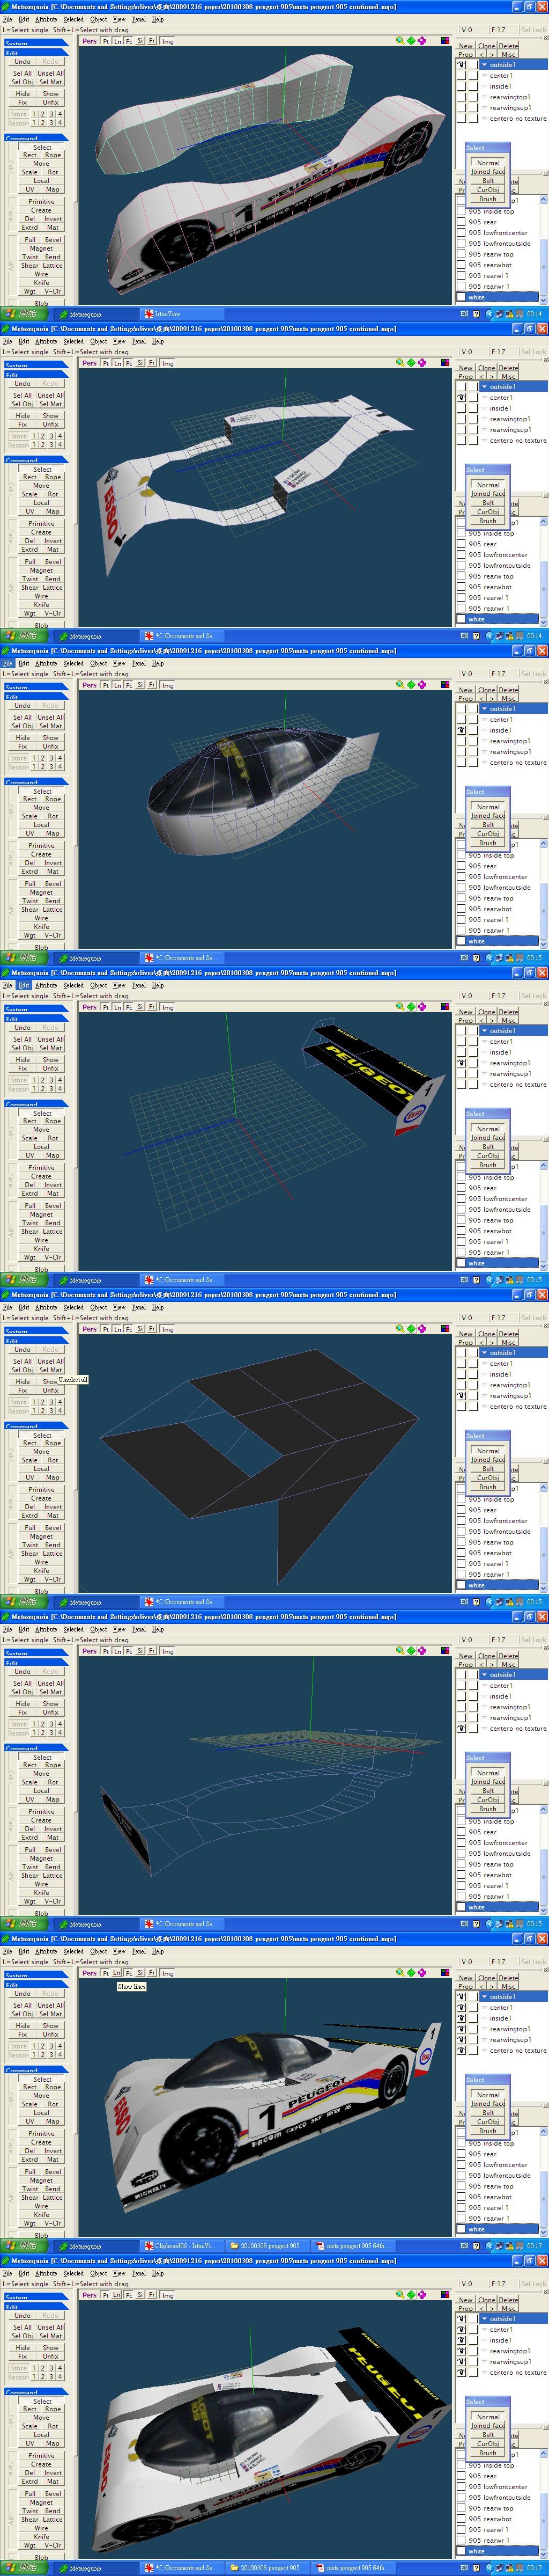
Task: Dark-panel window: toggle the Fr display button
Action: [x=152, y=1329]
